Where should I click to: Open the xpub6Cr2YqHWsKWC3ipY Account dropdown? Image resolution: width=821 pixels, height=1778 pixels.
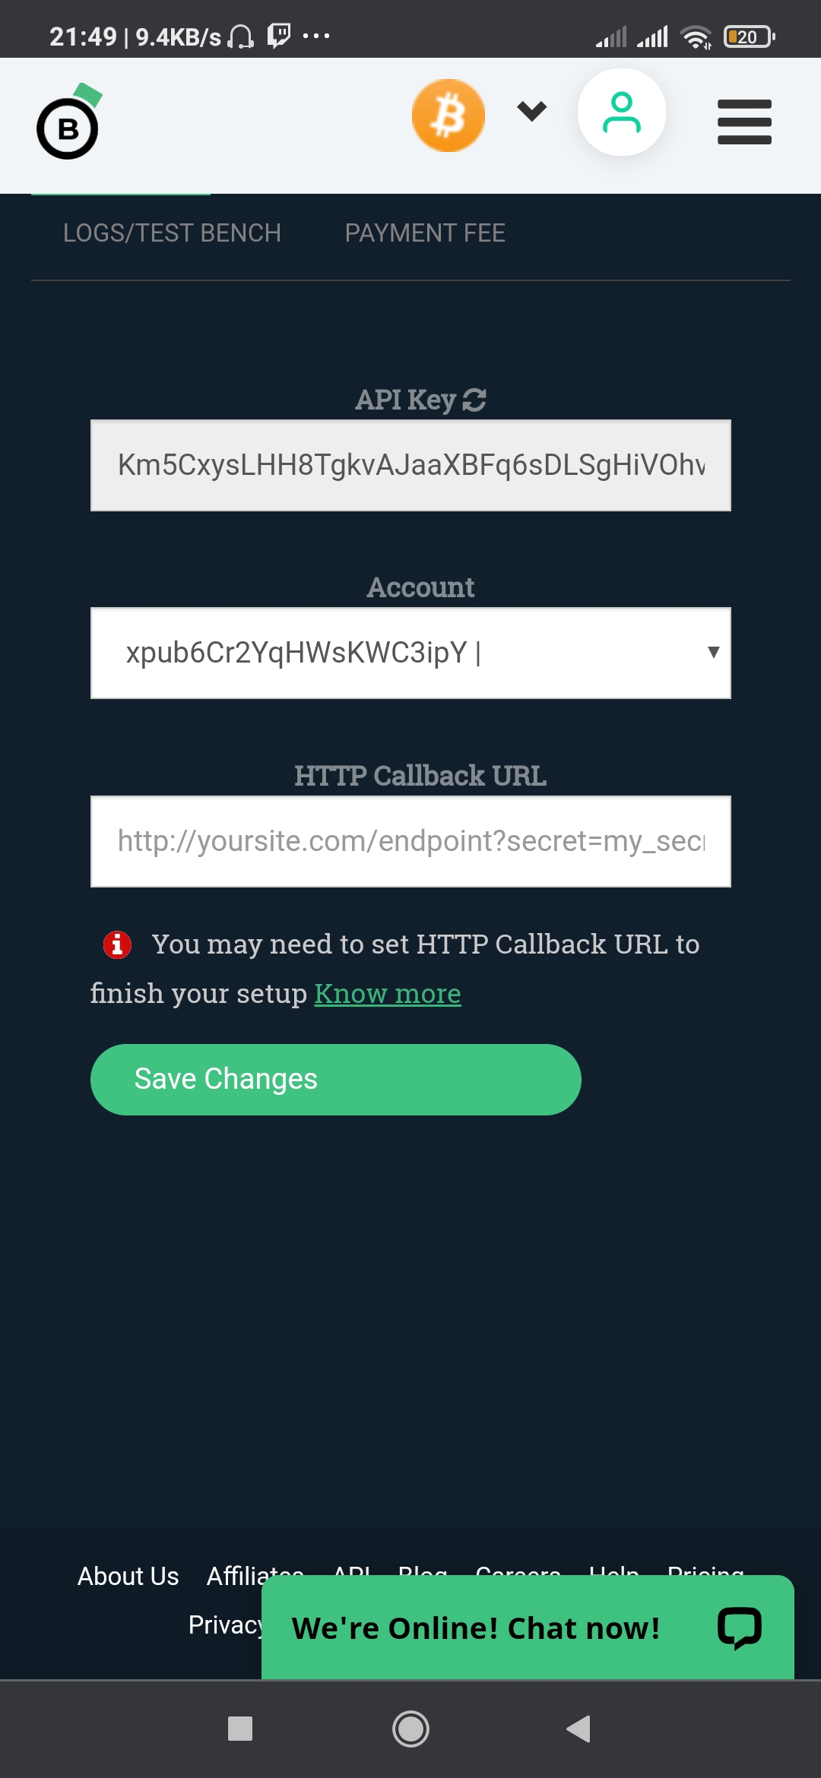coord(410,652)
